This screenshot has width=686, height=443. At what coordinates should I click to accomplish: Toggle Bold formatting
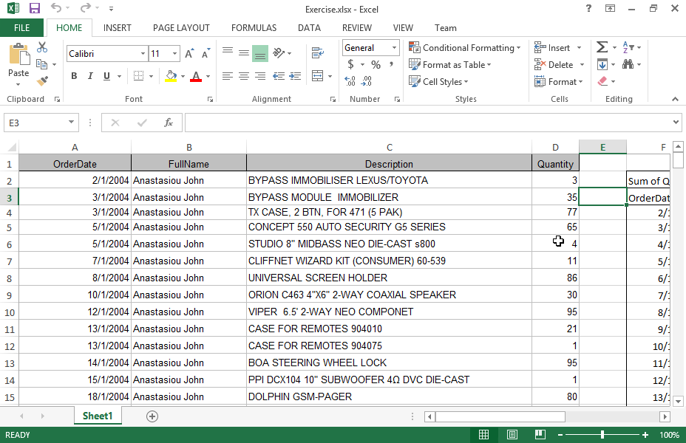point(74,76)
